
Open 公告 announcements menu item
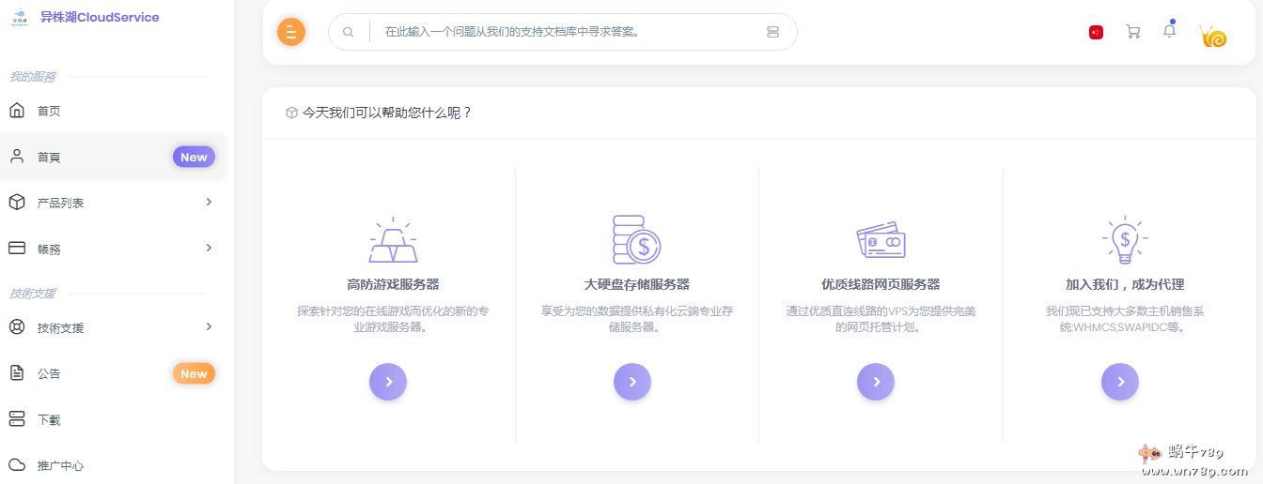[49, 373]
